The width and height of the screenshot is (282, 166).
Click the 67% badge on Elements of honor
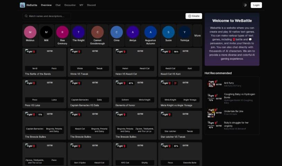point(131,83)
